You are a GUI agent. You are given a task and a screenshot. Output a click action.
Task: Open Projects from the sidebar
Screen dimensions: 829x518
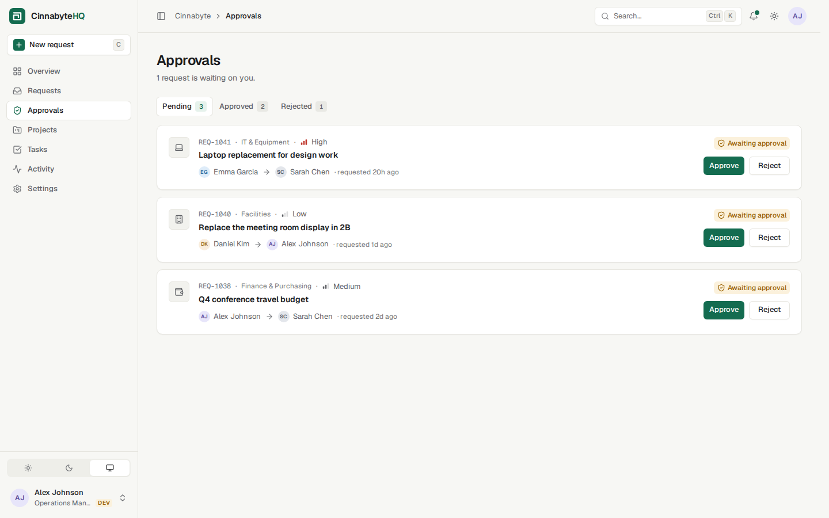[69, 130]
